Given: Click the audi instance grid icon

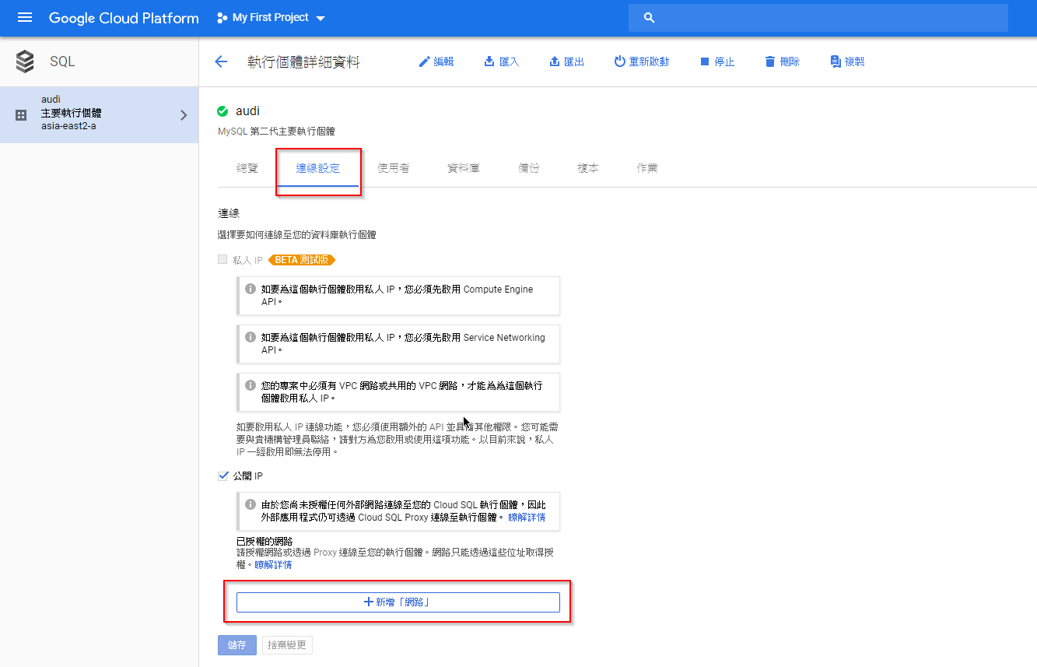Looking at the screenshot, I should pos(21,115).
